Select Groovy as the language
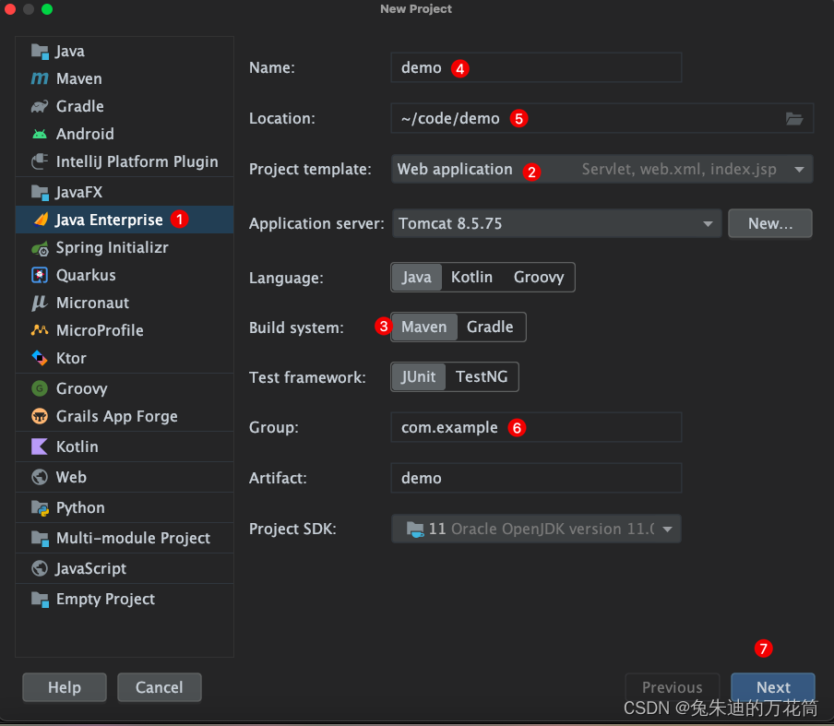 tap(538, 277)
